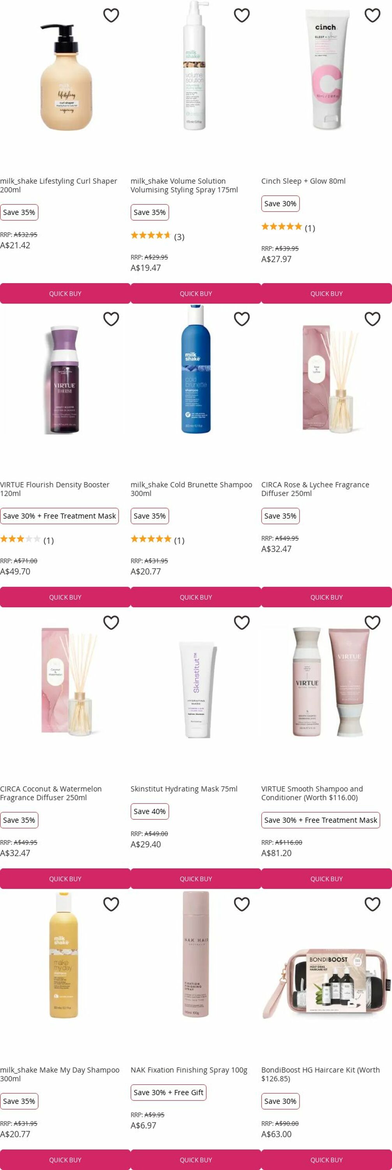The image size is (392, 1170).
Task: Click wishlist heart for VIRTUE Flourish Density Booster
Action: point(111,319)
